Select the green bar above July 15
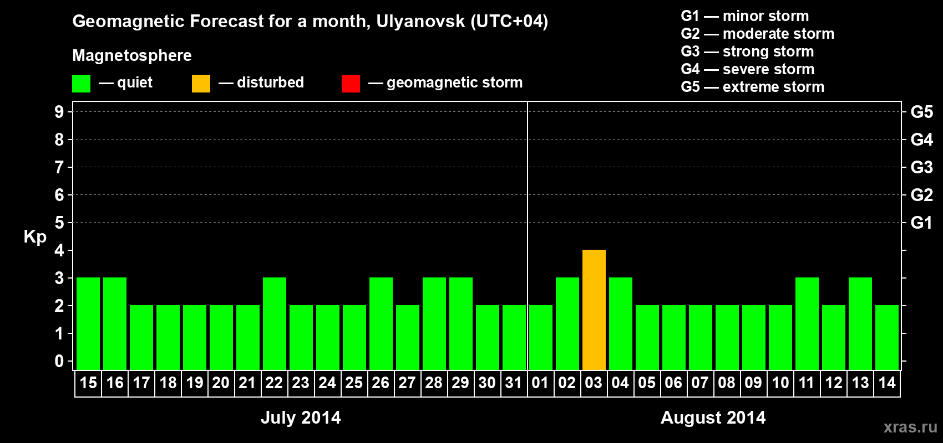Screen dimensions: 943x443 tap(88, 324)
